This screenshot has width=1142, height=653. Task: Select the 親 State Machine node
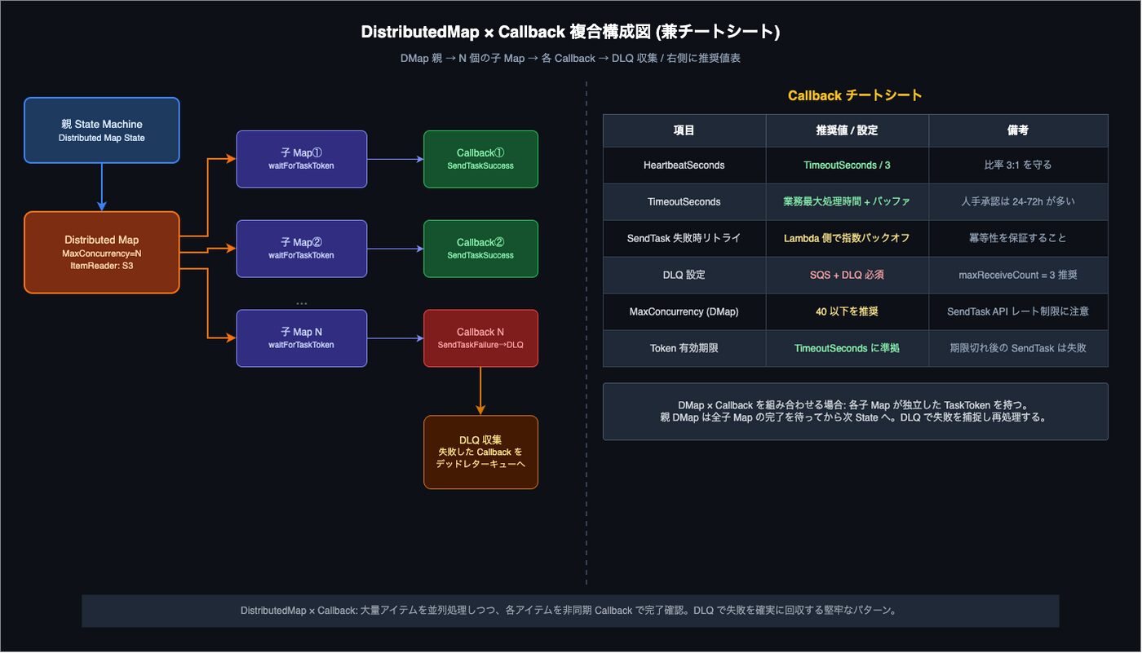(102, 130)
